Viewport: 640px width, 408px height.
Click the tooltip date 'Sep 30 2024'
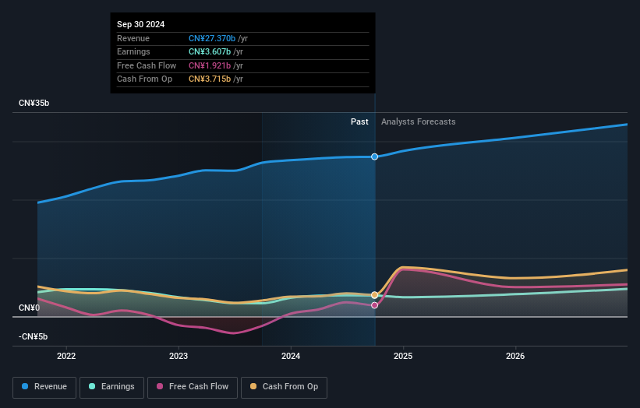[x=141, y=24]
